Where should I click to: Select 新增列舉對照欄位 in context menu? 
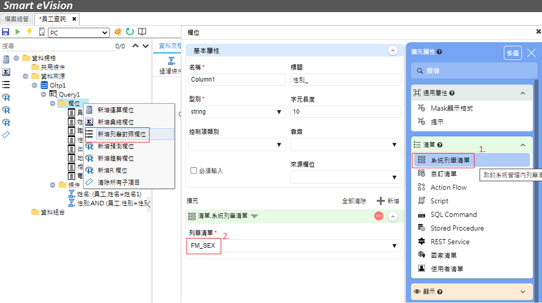tap(130, 134)
